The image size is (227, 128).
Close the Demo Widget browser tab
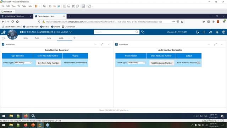(64, 16)
